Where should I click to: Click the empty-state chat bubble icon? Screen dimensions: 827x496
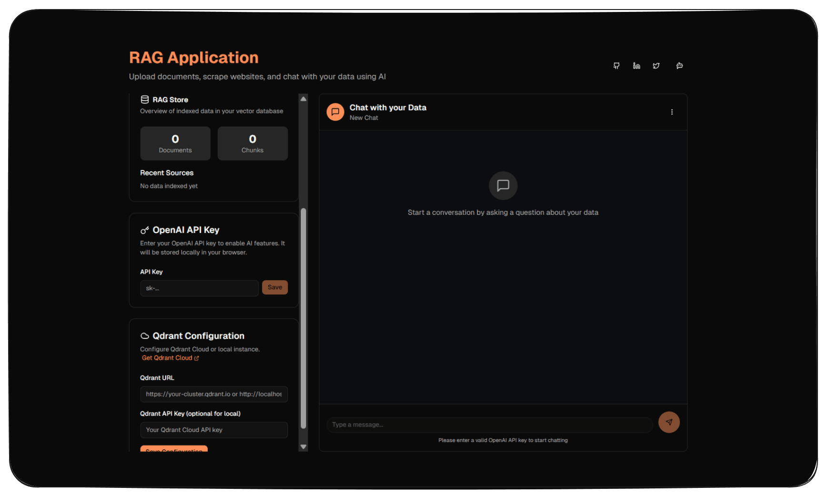click(503, 185)
